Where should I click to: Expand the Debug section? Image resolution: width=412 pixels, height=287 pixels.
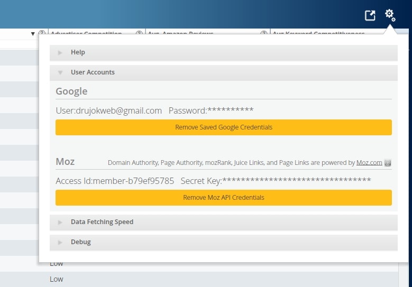pos(223,242)
